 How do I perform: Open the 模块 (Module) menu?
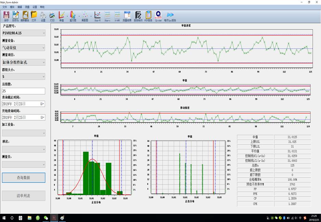pyautogui.click(x=12, y=7)
